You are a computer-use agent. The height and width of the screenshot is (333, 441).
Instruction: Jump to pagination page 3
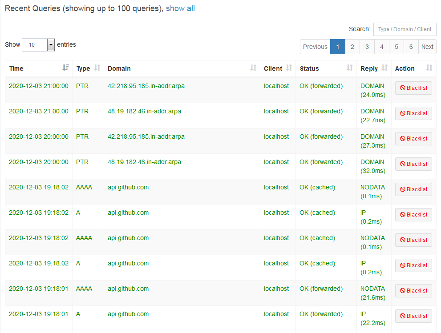pyautogui.click(x=367, y=47)
